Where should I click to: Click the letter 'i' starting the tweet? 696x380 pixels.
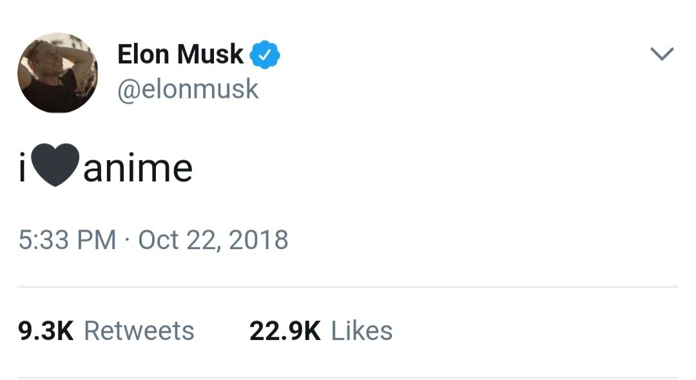pos(23,168)
